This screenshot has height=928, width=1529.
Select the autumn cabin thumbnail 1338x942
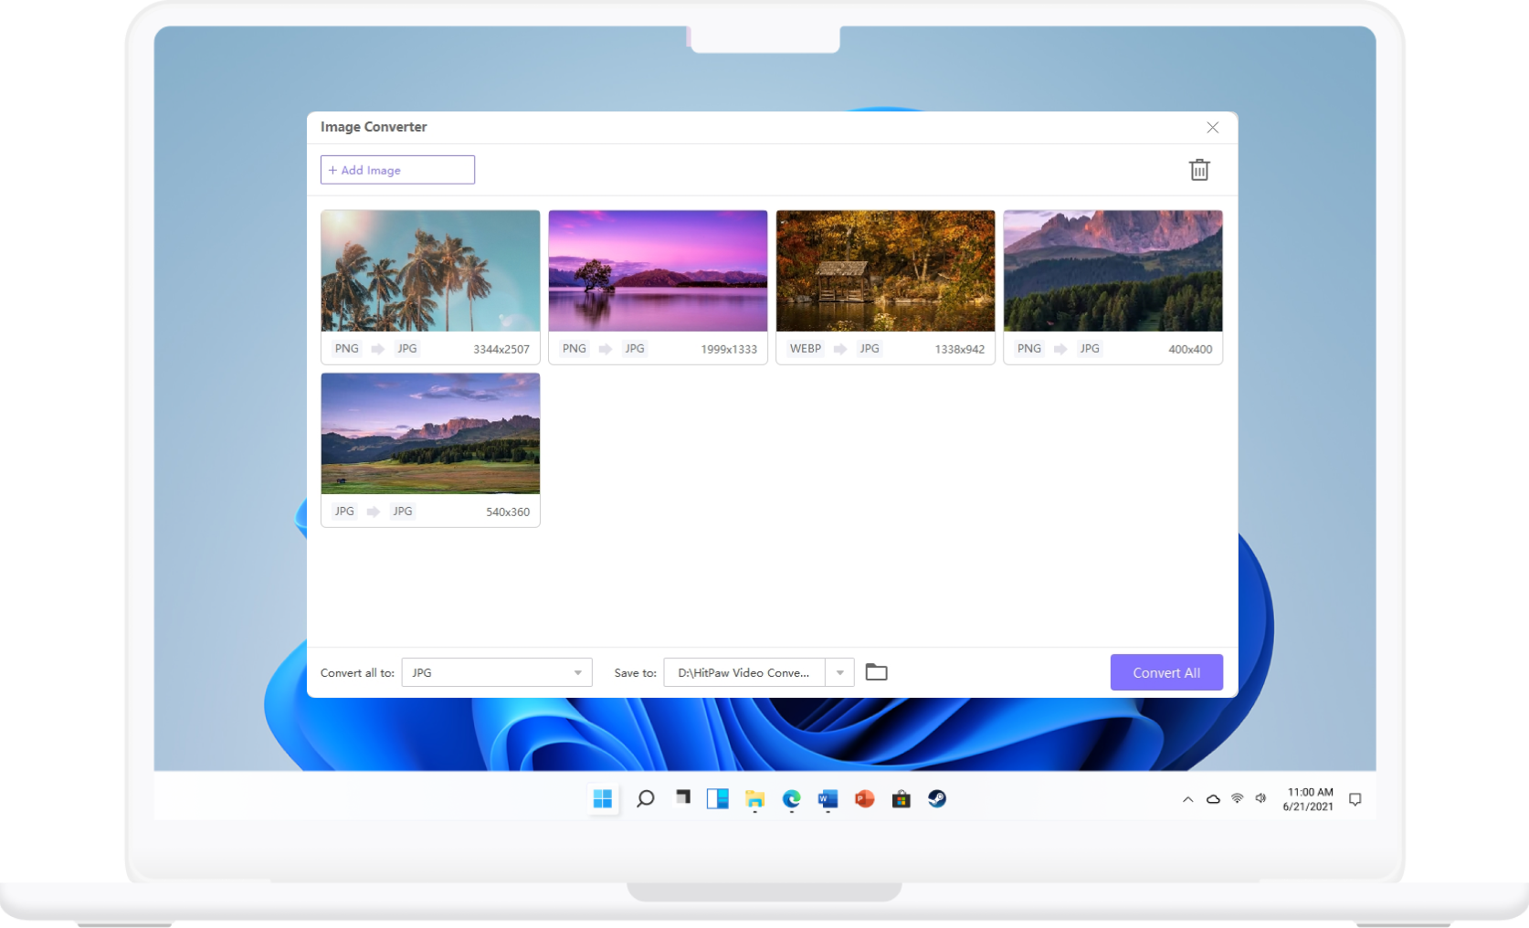click(885, 270)
